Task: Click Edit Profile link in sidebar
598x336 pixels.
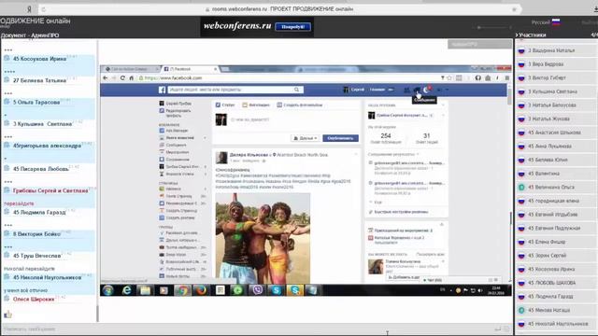Action: (x=175, y=113)
